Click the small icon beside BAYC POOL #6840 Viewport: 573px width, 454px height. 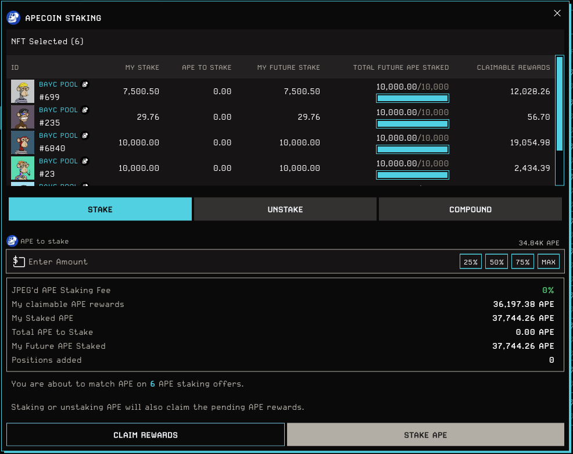[x=85, y=136]
